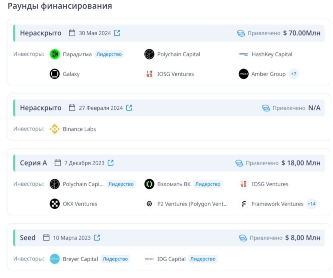
Task: Click the 27 Февраля 2024 date text
Action: pos(101,108)
